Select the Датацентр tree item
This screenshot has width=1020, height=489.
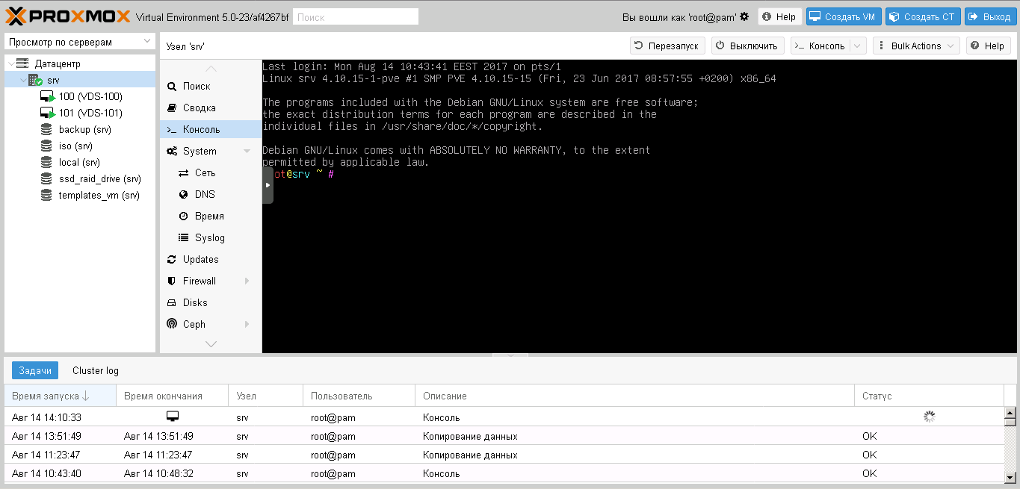(57, 64)
